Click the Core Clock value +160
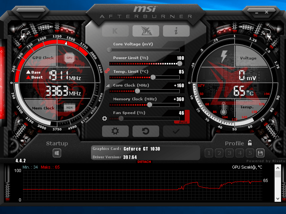286x214 pixels. point(179,85)
